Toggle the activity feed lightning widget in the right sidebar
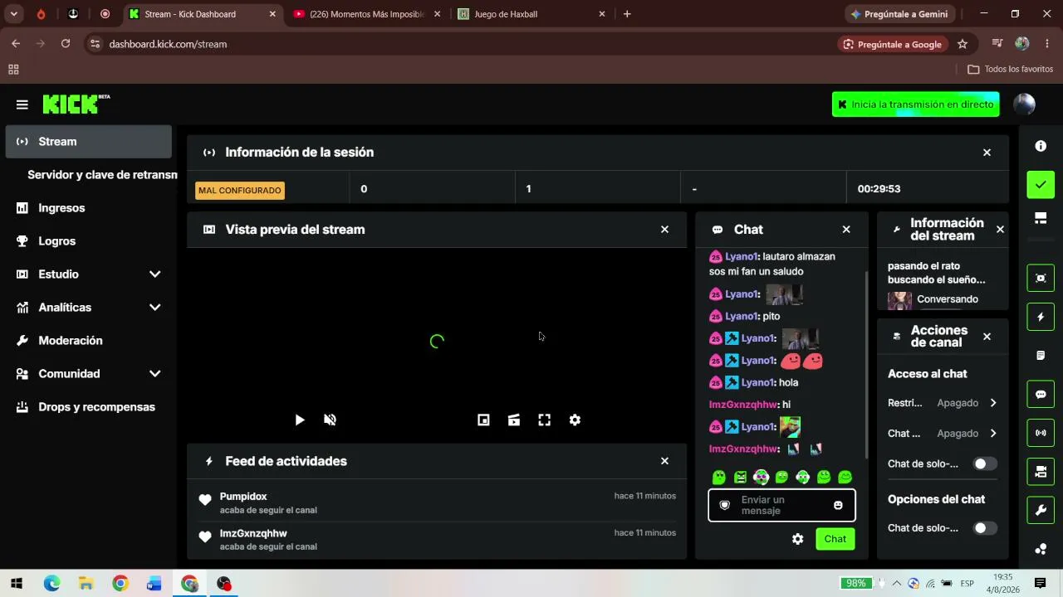Image resolution: width=1063 pixels, height=597 pixels. coord(1041,317)
